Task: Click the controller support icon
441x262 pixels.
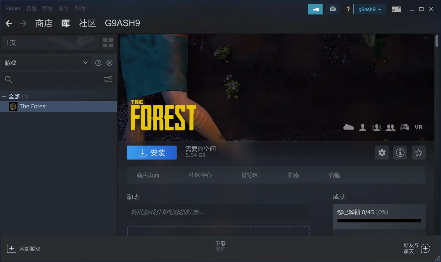Action: pyautogui.click(x=405, y=127)
